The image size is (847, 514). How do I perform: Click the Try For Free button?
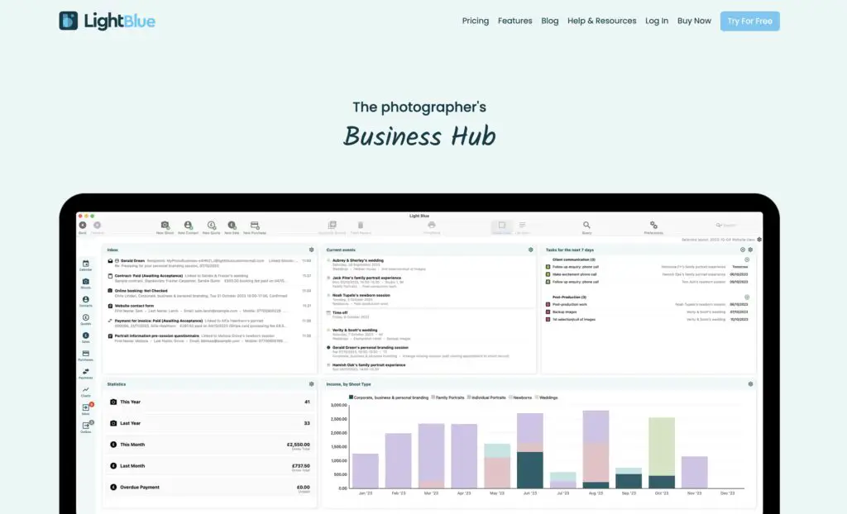749,21
